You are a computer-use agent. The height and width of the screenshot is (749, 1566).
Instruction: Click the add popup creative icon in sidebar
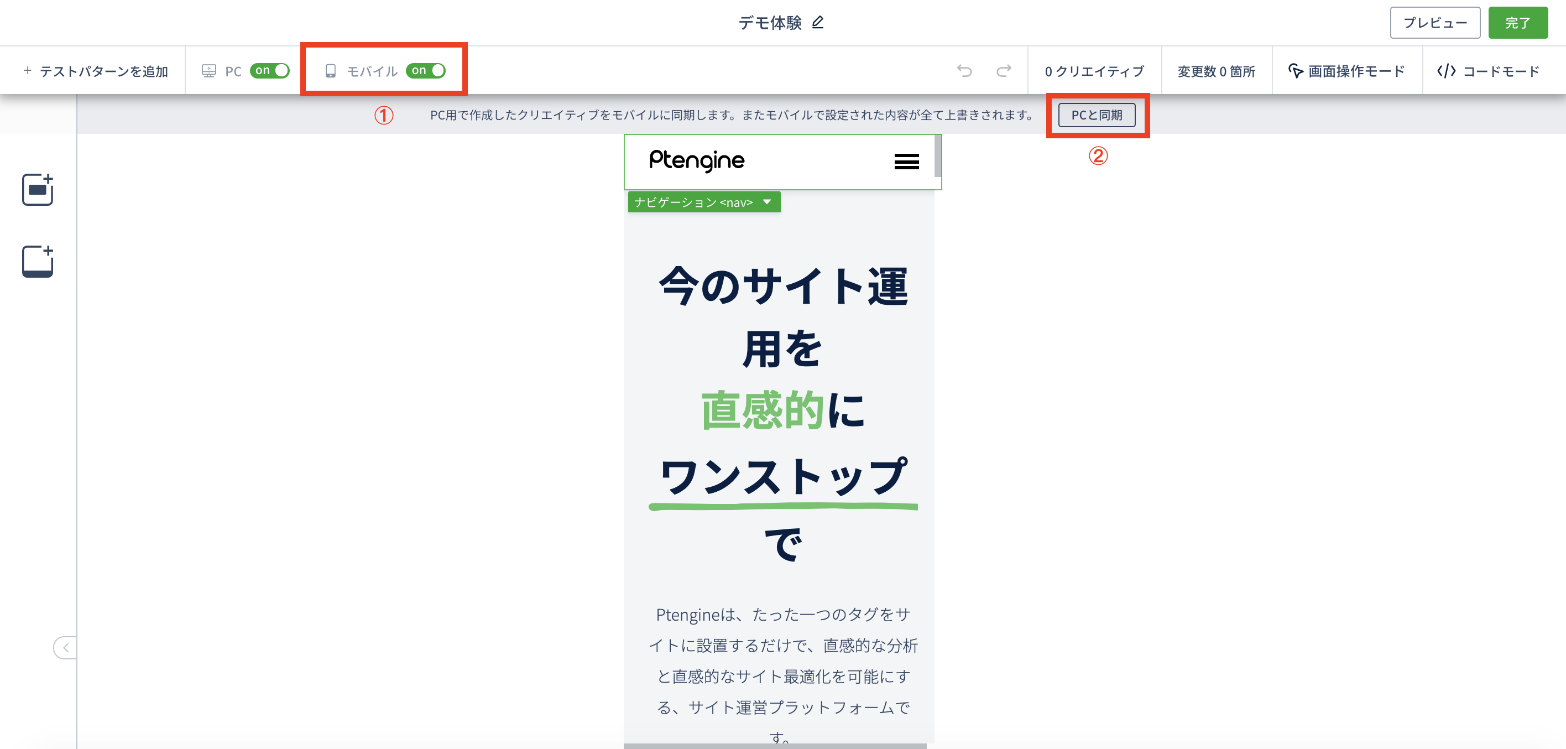(38, 190)
